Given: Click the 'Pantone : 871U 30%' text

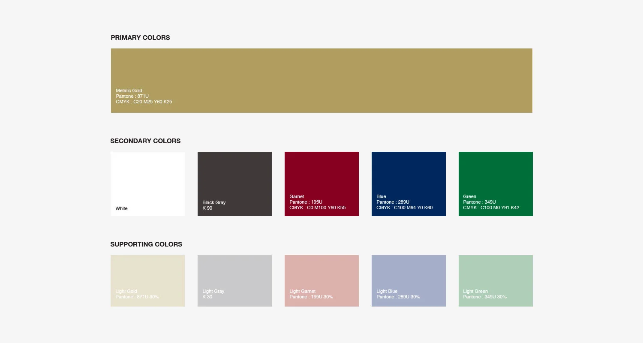Looking at the screenshot, I should (137, 297).
